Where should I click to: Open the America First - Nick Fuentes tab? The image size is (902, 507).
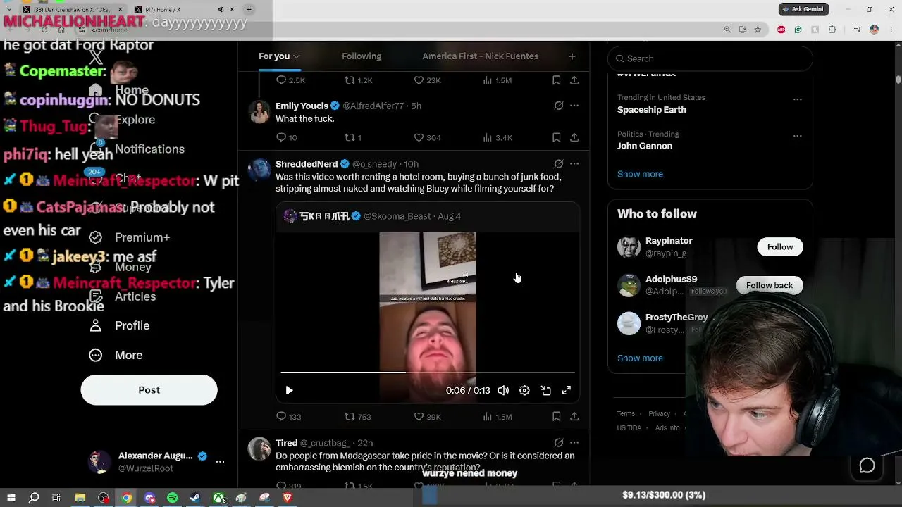(x=481, y=56)
